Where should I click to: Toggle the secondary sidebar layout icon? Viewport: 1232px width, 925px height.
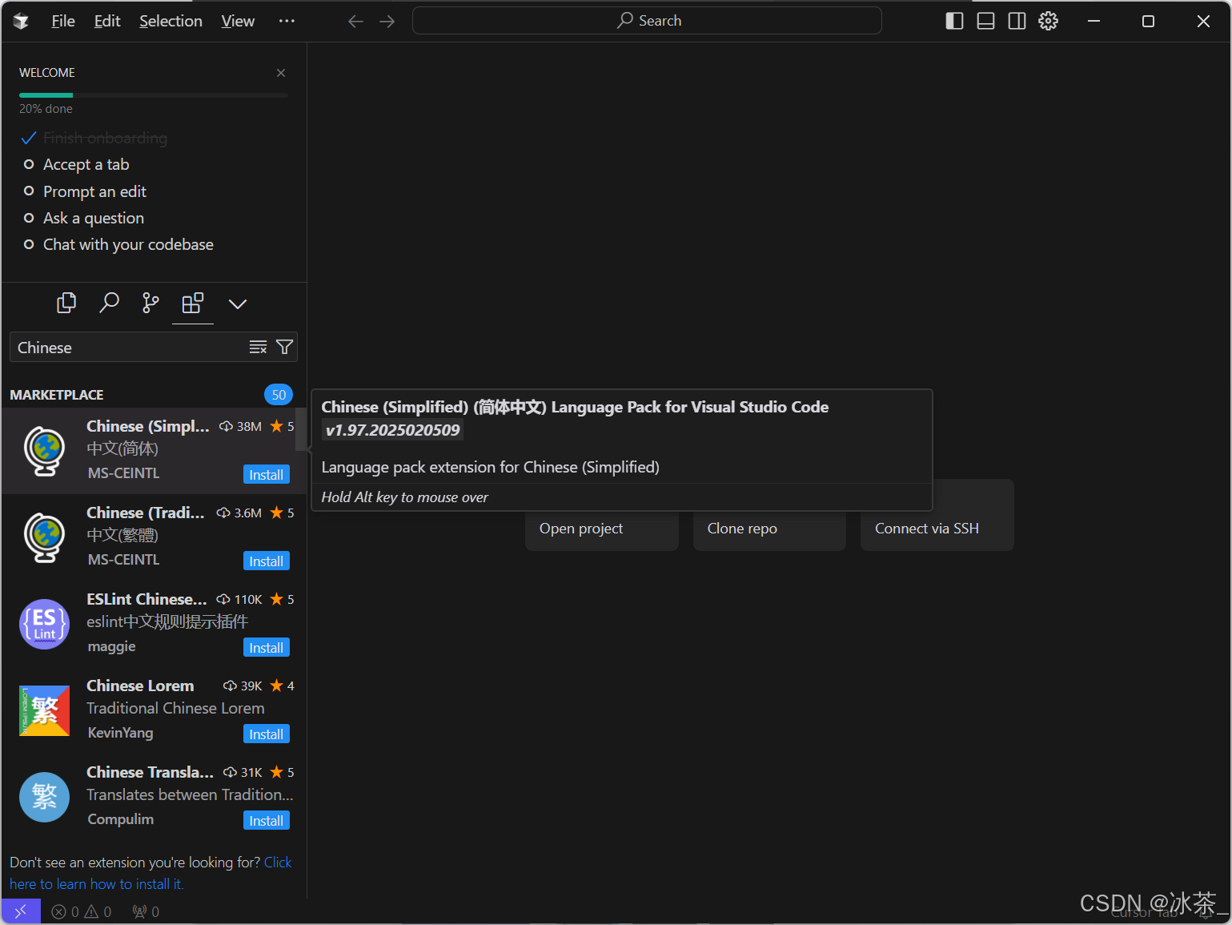(1017, 21)
